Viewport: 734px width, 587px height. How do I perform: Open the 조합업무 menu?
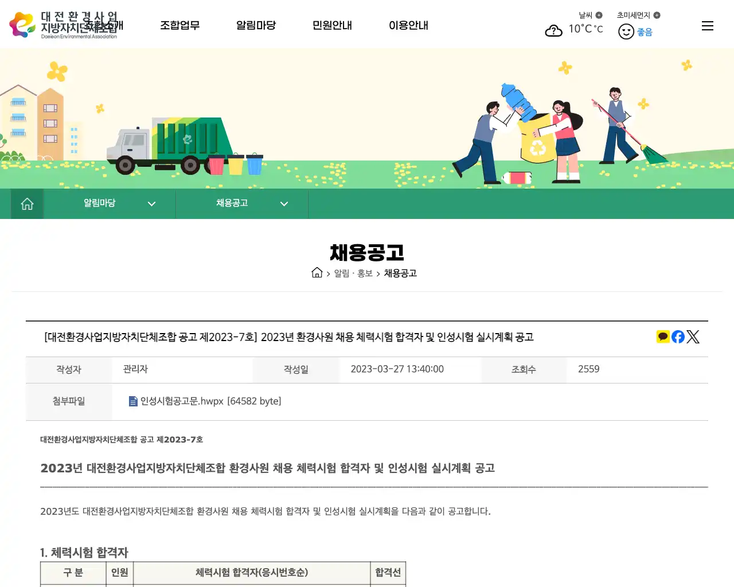[180, 25]
